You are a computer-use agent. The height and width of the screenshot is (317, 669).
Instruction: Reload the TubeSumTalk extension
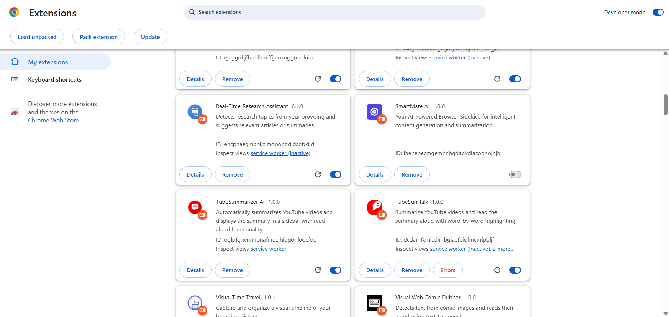497,270
